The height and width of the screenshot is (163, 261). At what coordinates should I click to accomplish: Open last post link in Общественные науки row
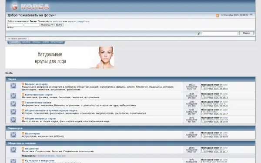[x=210, y=112]
